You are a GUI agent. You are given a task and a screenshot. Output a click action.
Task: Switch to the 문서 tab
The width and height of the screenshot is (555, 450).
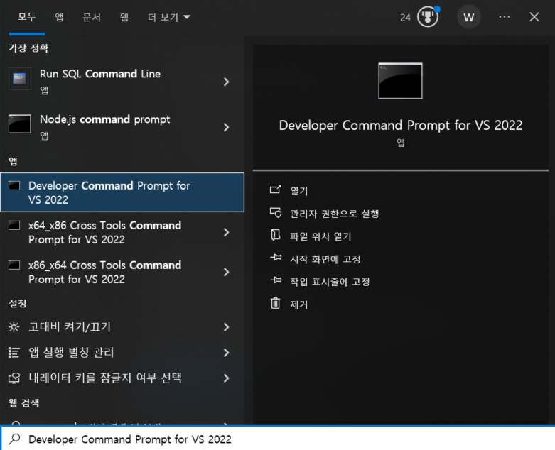pos(92,17)
